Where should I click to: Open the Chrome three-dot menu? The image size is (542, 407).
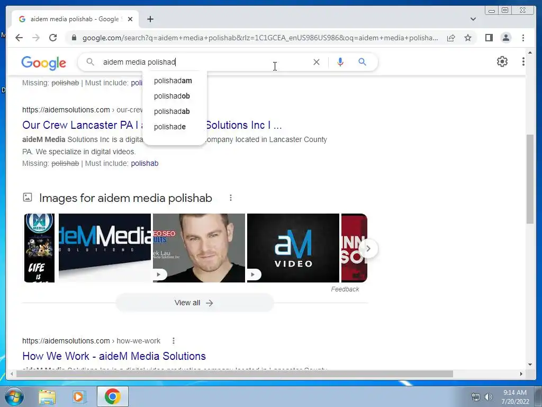click(x=523, y=38)
